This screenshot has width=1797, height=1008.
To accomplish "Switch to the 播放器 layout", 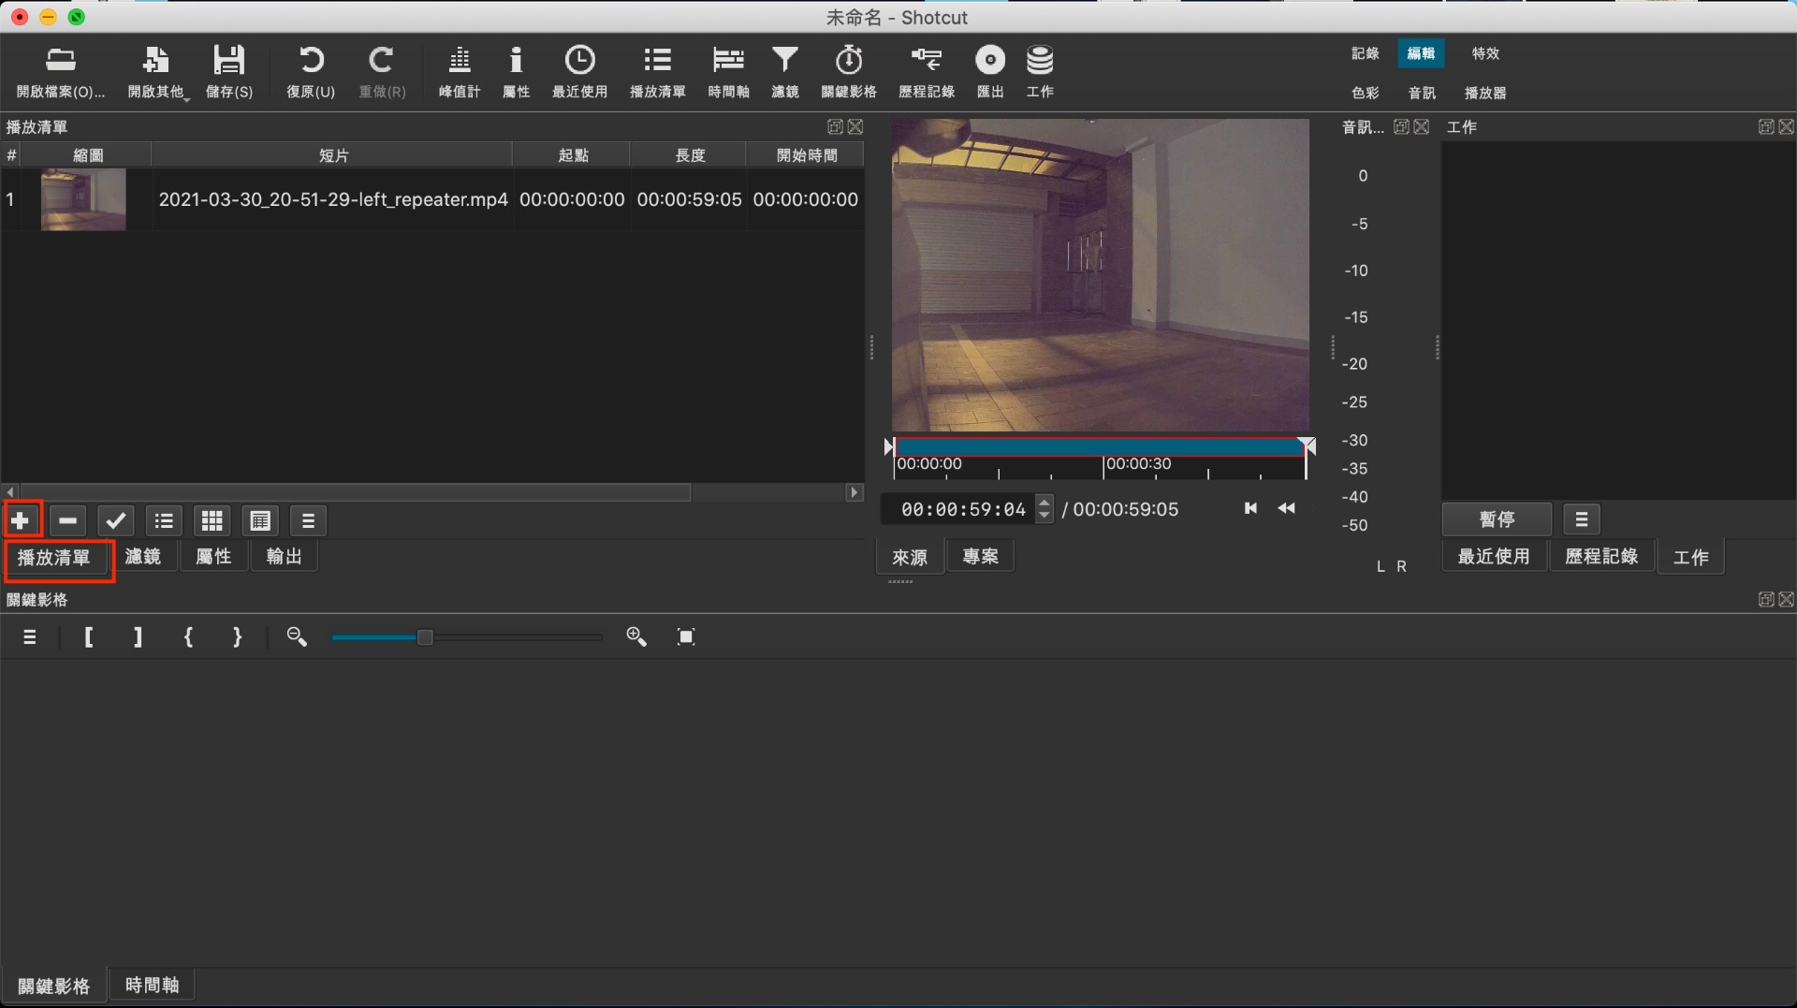I will click(1485, 93).
